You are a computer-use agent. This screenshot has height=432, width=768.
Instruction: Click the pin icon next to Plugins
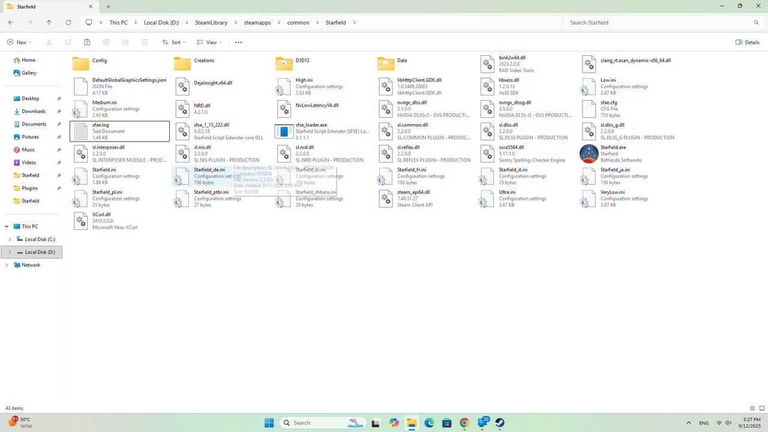coord(59,188)
